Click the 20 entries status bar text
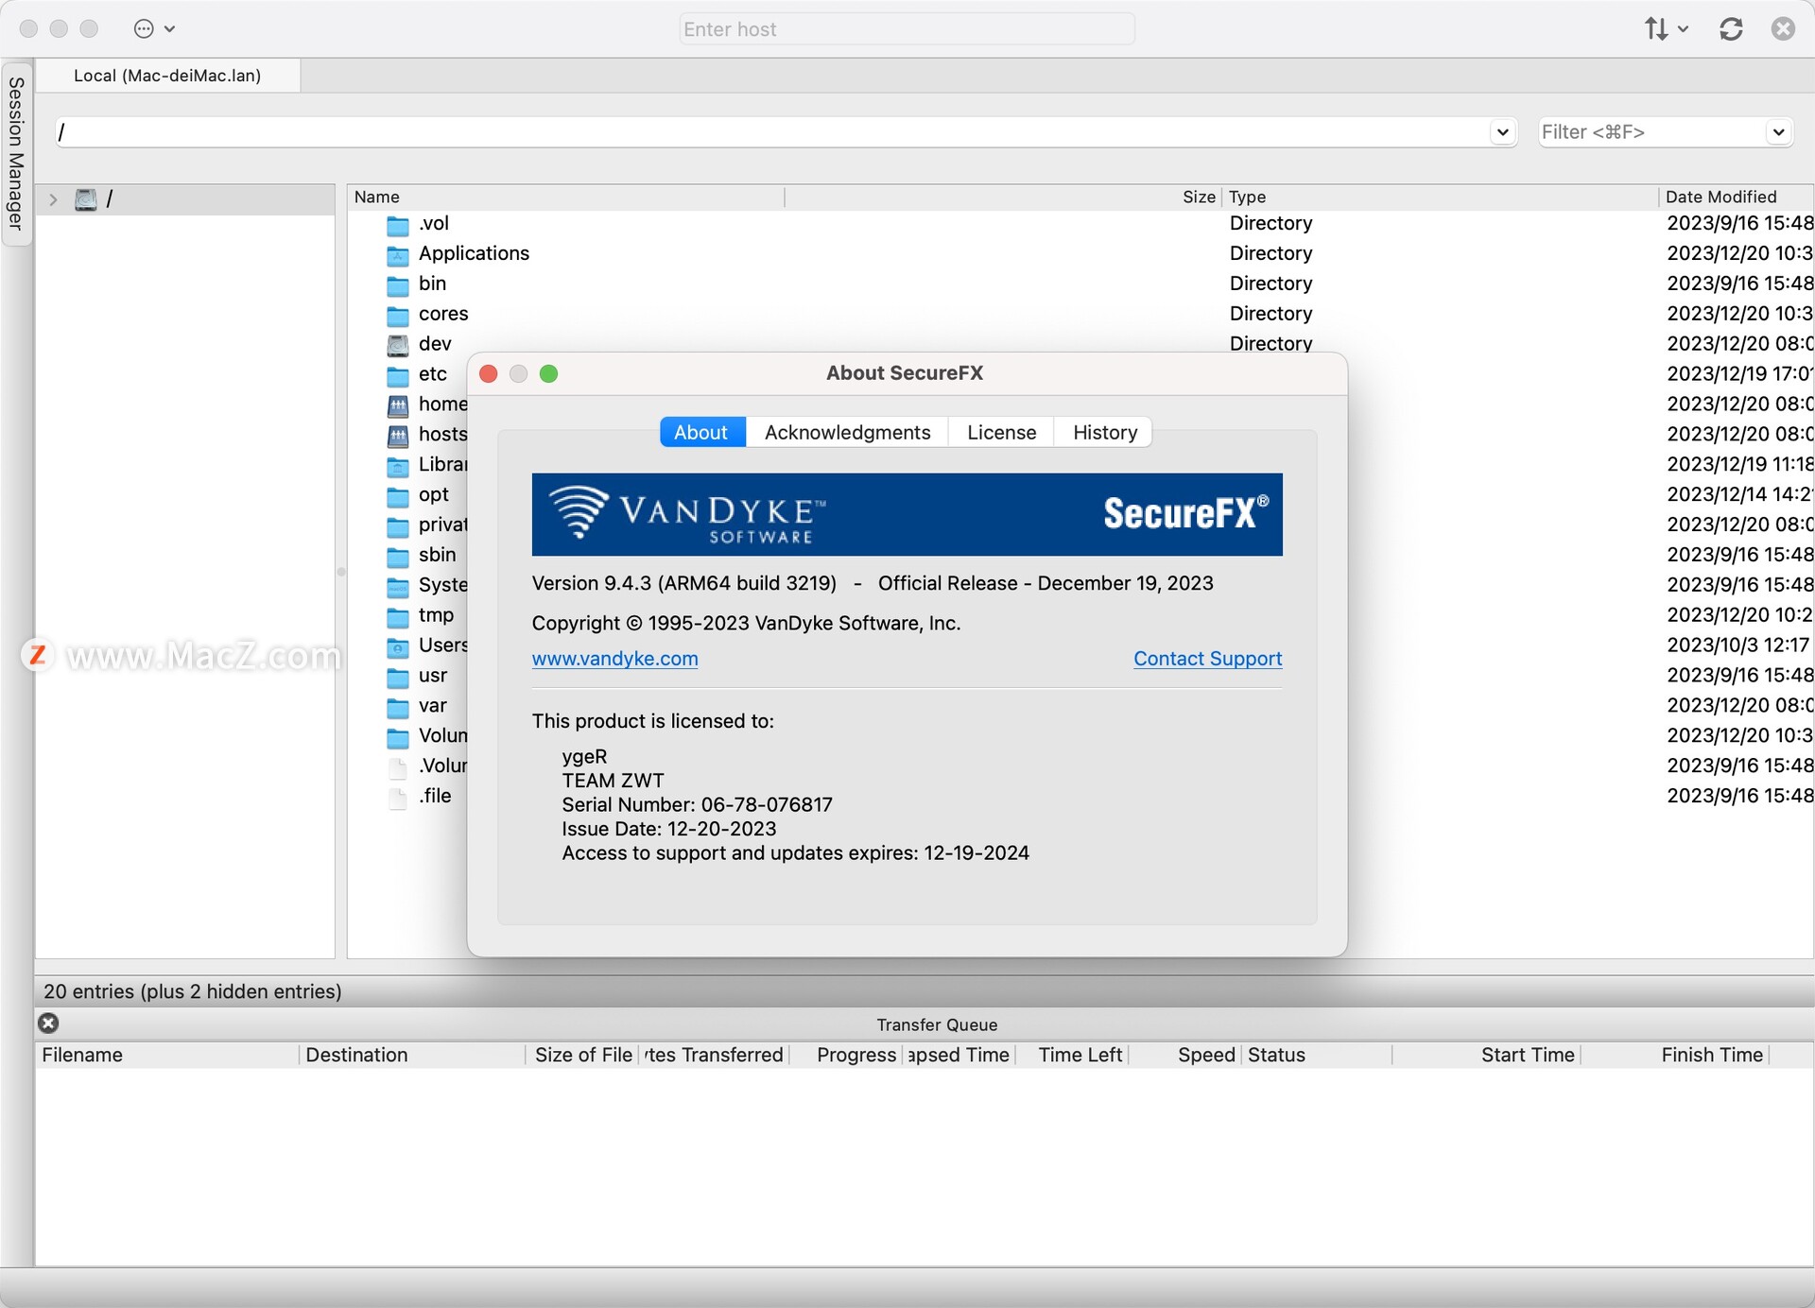 [x=193, y=991]
